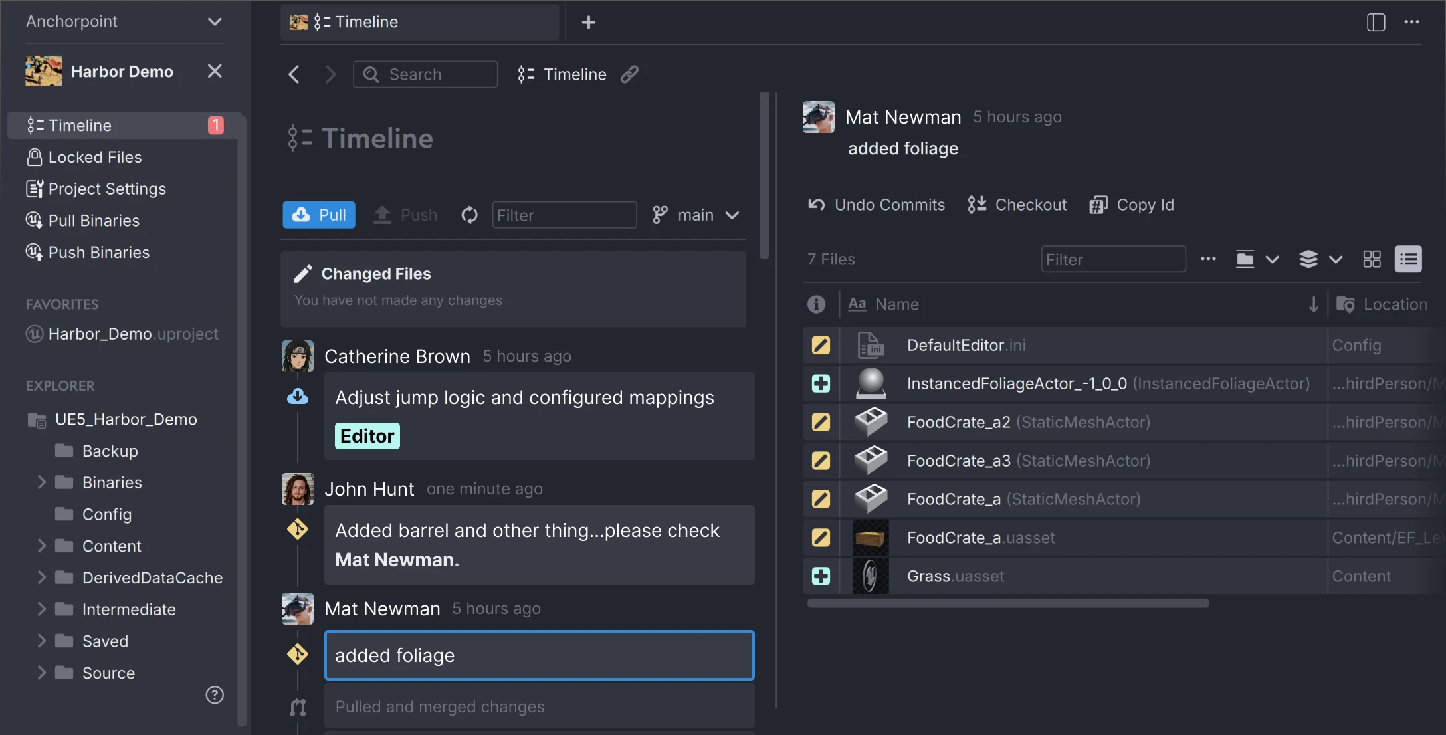The height and width of the screenshot is (735, 1446).
Task: Select Locked Files in the sidebar
Action: pos(95,157)
